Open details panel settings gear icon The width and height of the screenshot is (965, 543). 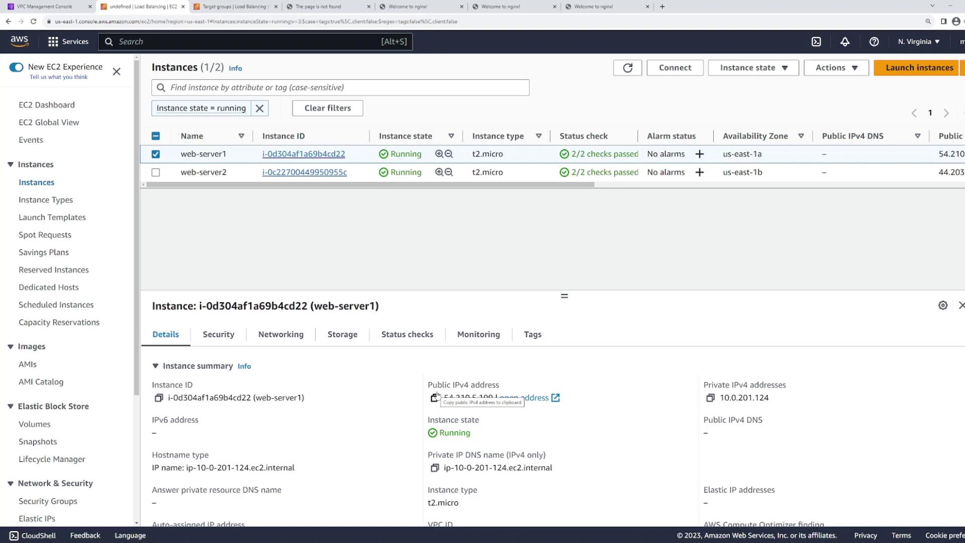click(x=943, y=305)
